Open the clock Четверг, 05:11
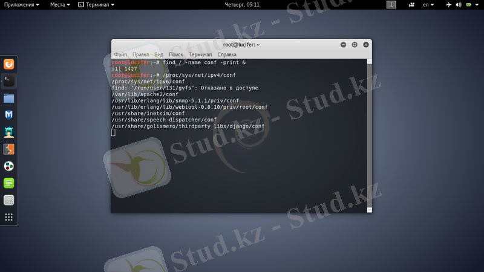The width and height of the screenshot is (484, 272). (x=241, y=5)
